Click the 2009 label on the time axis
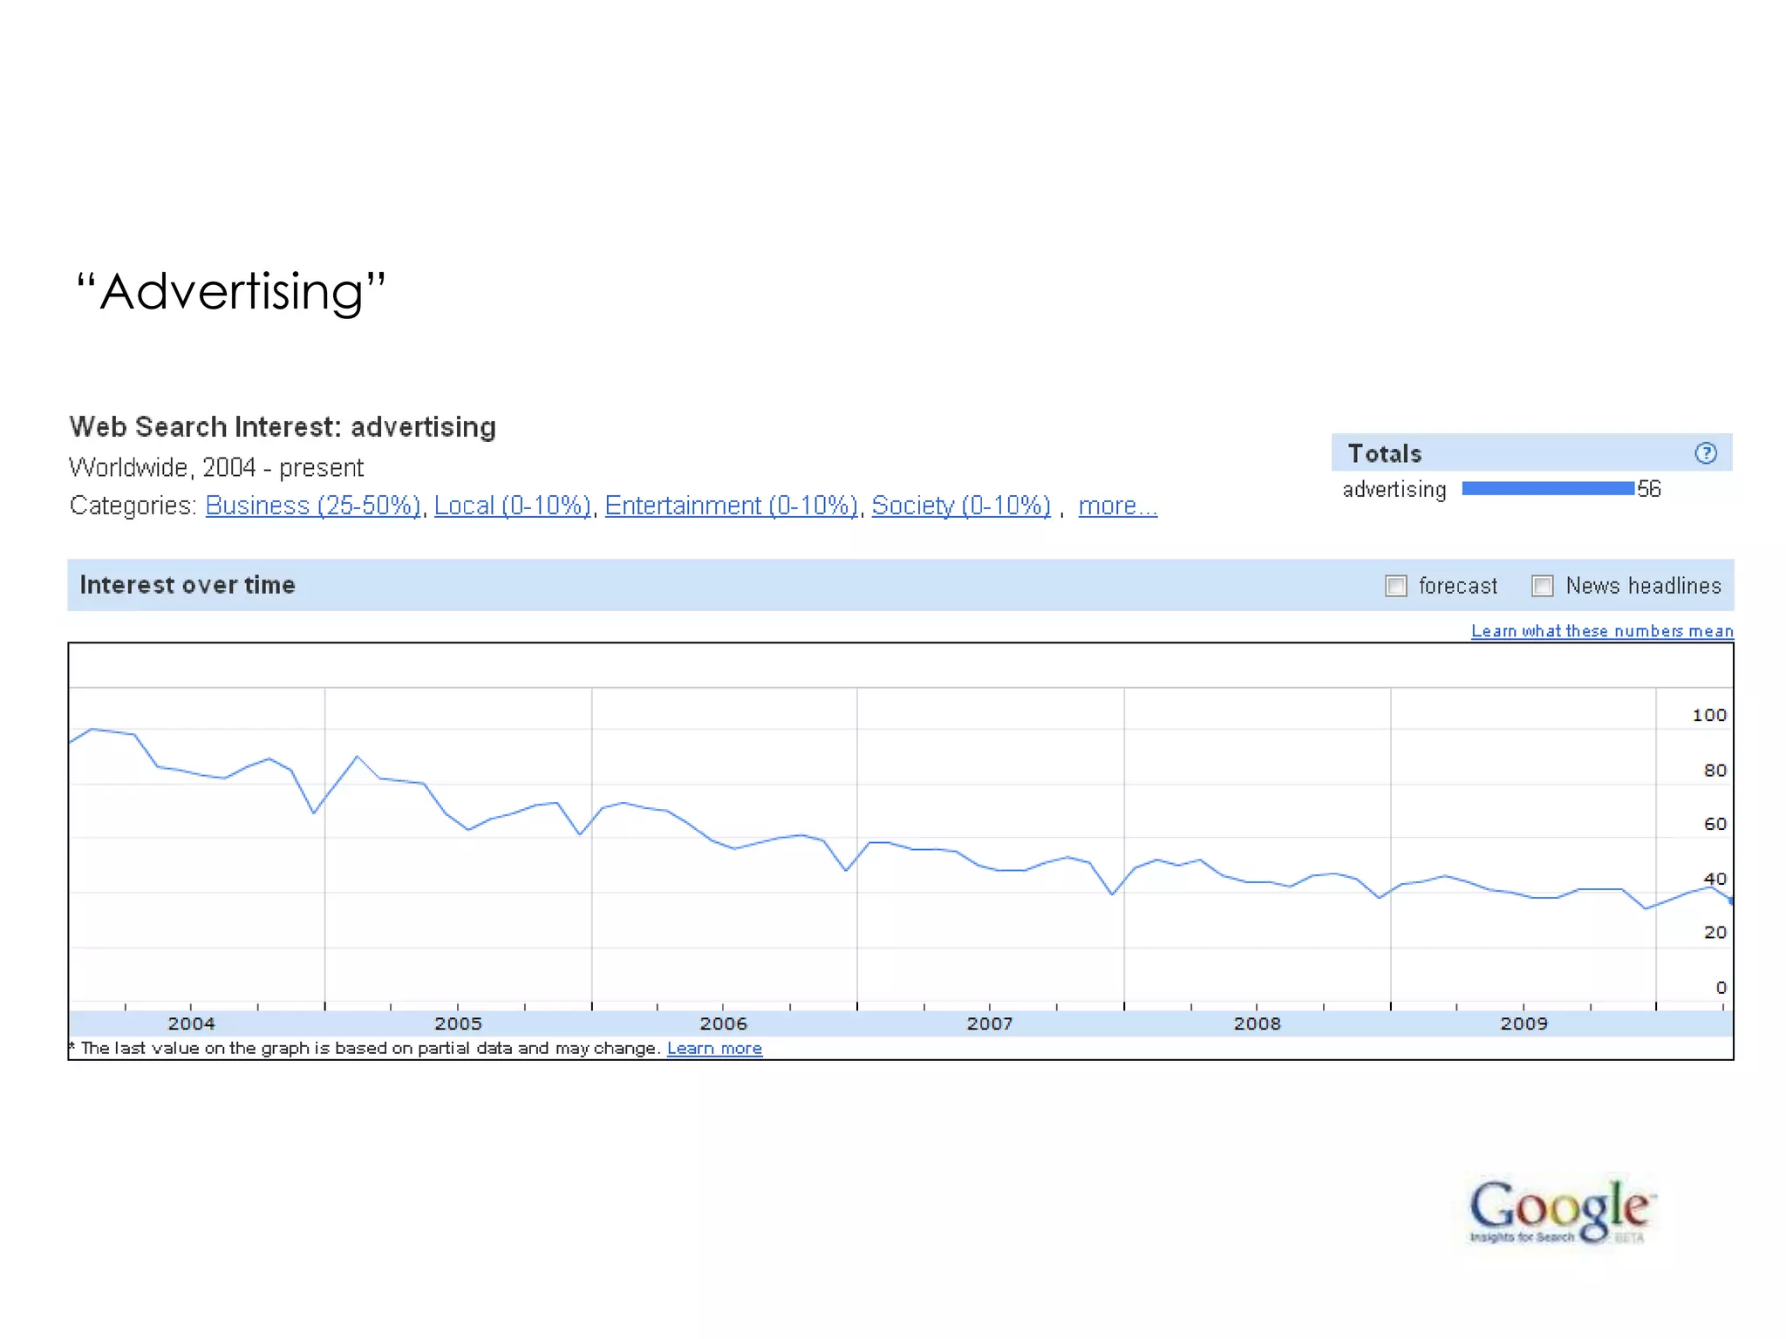1786x1339 pixels. (1524, 1023)
